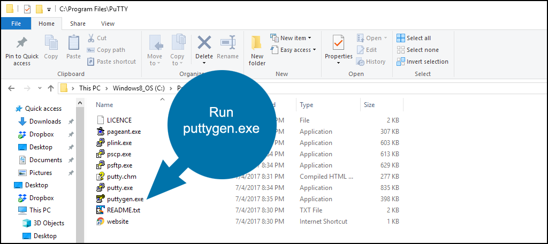This screenshot has height=244, width=548.
Task: Expand the Properties dropdown arrow
Action: pyautogui.click(x=338, y=63)
